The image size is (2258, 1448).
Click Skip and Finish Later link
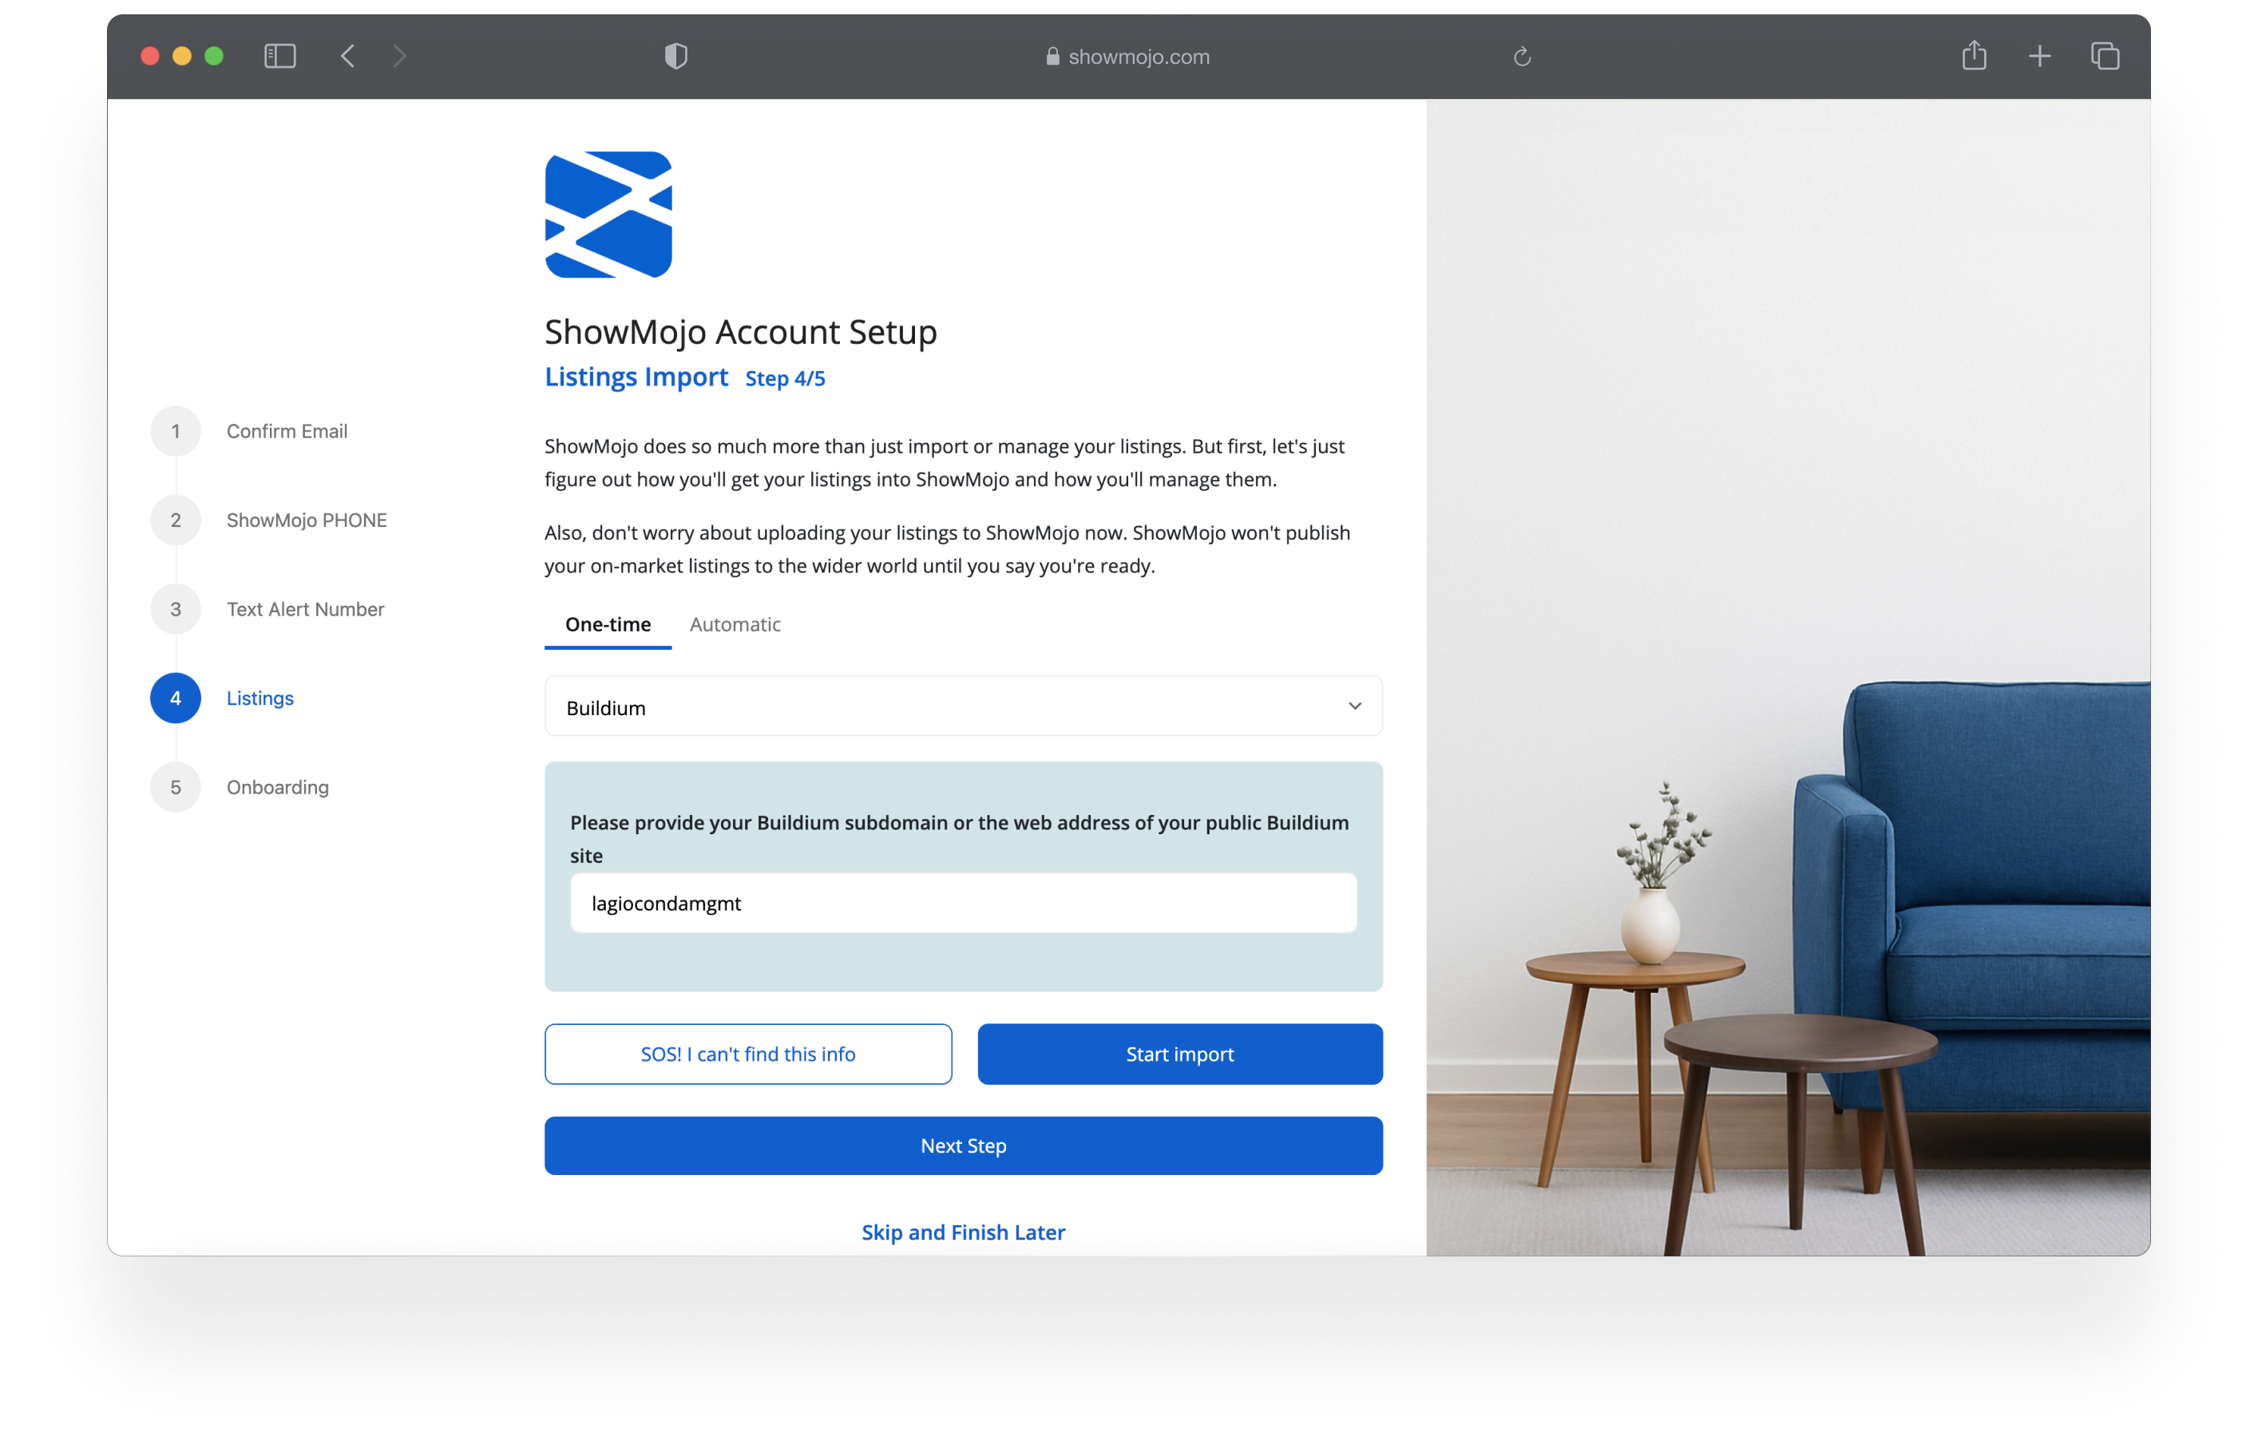coord(962,1232)
